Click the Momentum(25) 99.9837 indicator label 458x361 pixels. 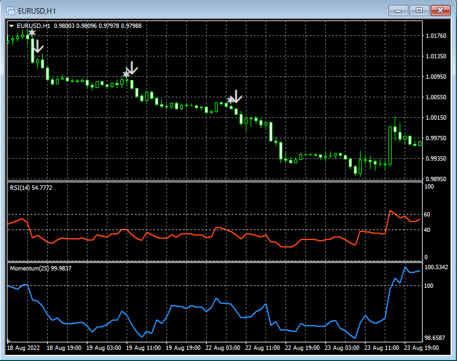click(40, 268)
